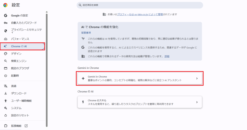
Task: Click the 設定 page title
Action: coord(16,5)
